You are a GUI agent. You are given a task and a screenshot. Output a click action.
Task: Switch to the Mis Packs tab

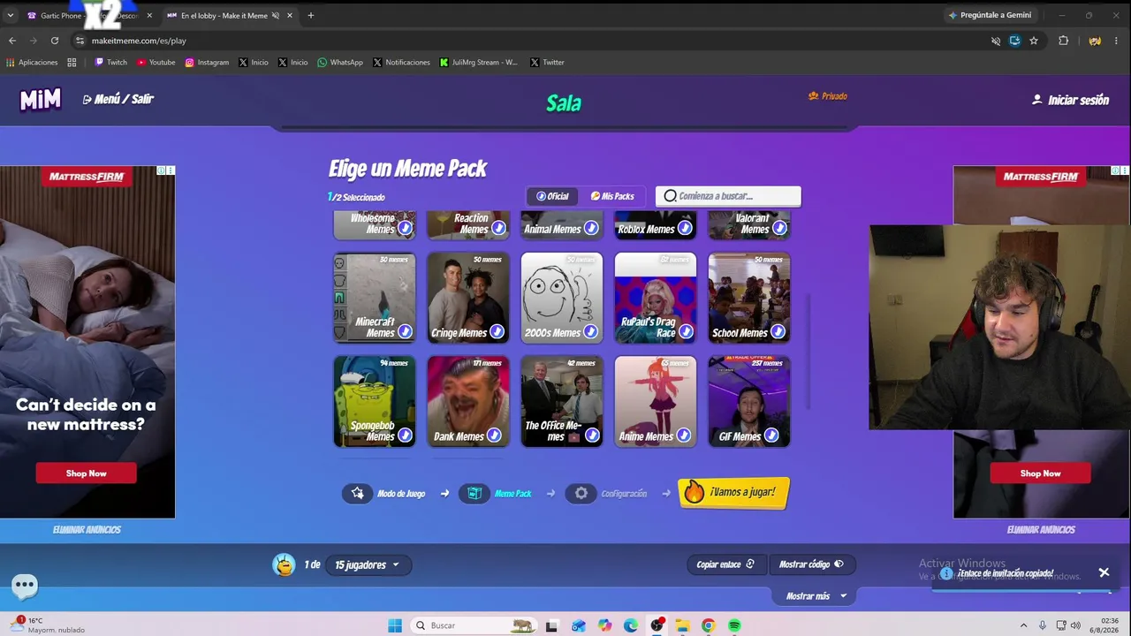coord(612,196)
